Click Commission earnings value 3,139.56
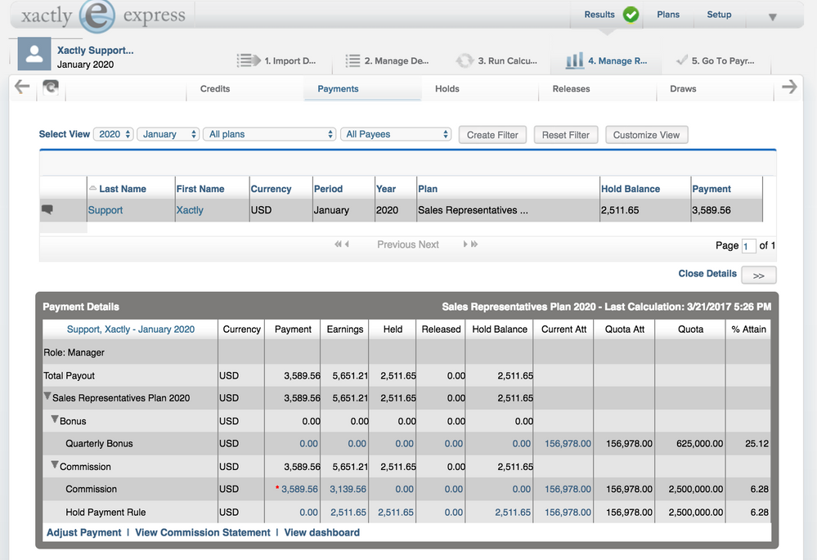 (x=348, y=489)
